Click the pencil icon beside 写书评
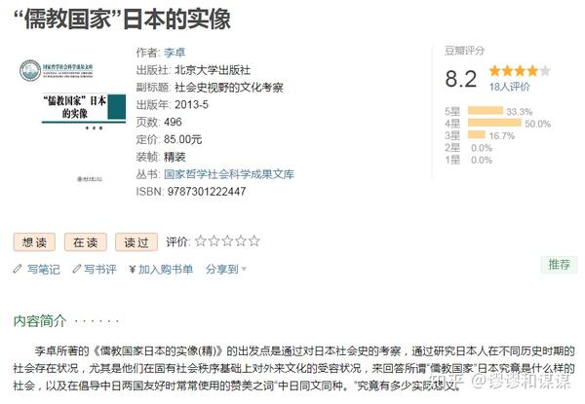This screenshot has height=404, width=585. [x=76, y=269]
